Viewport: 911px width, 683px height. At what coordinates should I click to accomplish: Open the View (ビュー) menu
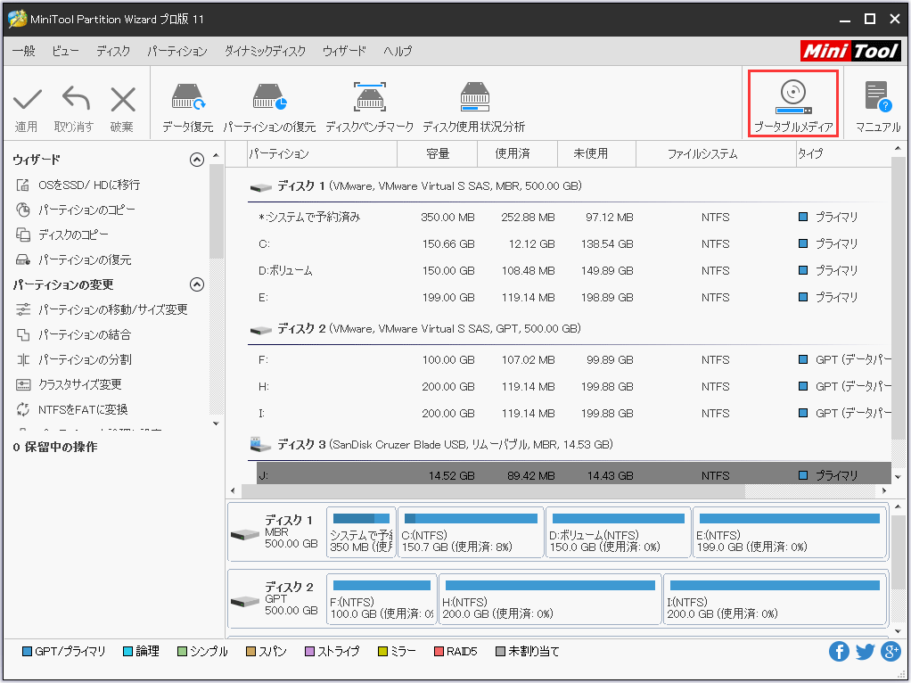65,51
